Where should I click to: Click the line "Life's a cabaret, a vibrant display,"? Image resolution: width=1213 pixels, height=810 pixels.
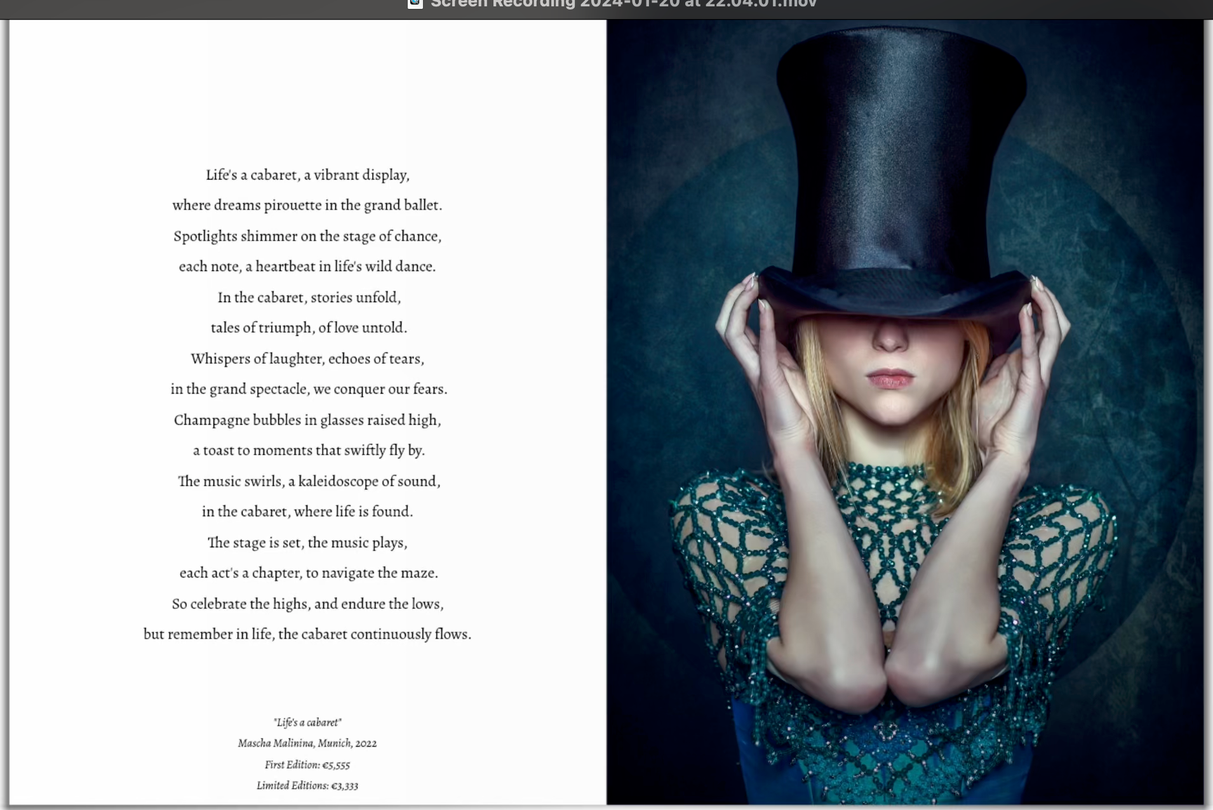[x=307, y=175]
